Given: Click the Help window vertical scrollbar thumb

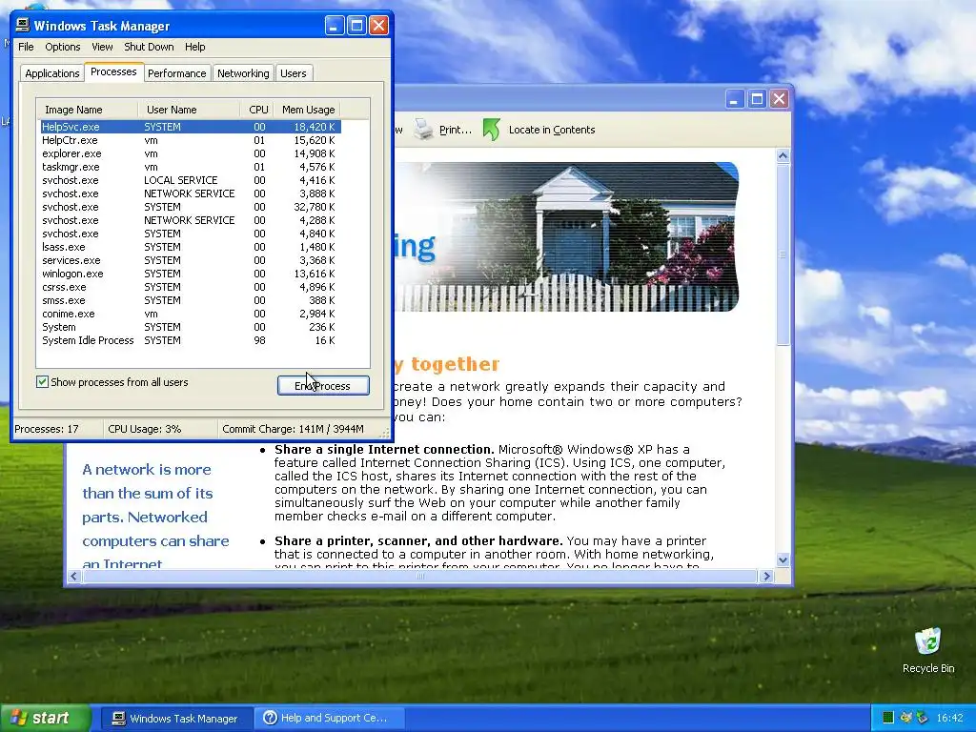Looking at the screenshot, I should pos(783,254).
